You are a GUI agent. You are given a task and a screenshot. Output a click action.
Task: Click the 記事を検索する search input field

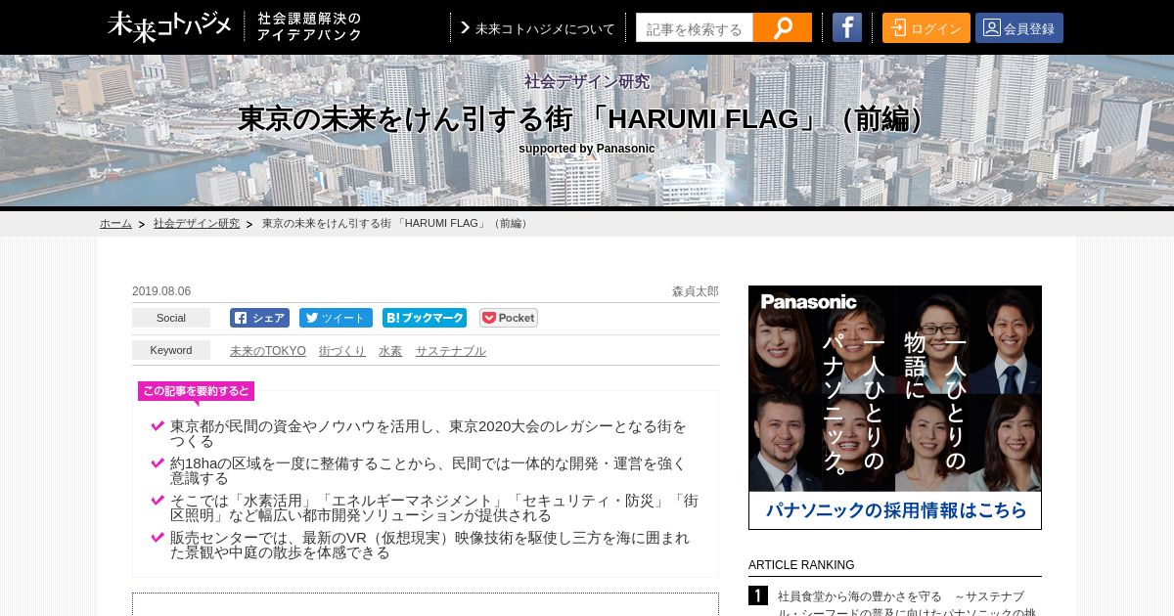click(695, 27)
